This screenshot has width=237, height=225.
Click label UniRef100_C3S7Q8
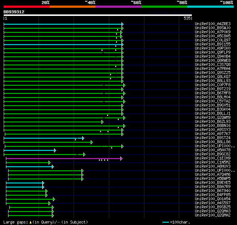coord(213,65)
